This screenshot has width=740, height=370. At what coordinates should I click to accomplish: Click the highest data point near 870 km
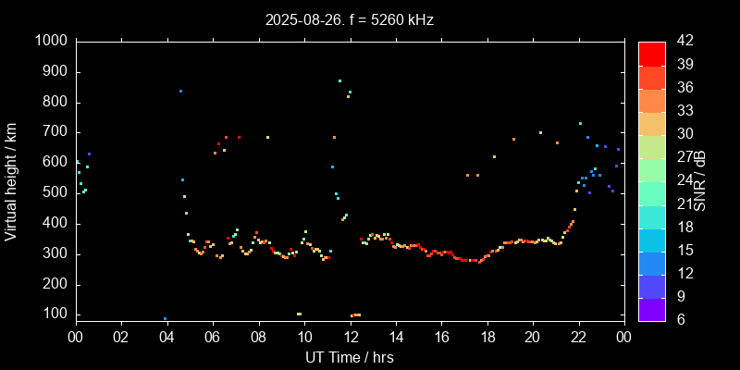(339, 80)
